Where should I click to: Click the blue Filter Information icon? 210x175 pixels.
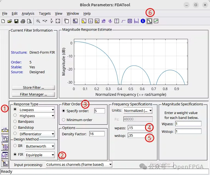(143, 21)
